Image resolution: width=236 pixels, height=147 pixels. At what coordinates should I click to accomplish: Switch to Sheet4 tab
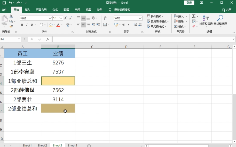pyautogui.click(x=72, y=145)
